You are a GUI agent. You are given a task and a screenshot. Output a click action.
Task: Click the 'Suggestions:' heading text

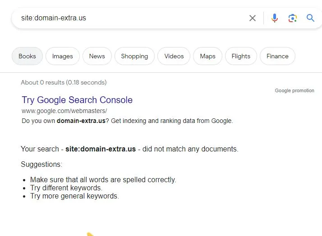tap(41, 164)
